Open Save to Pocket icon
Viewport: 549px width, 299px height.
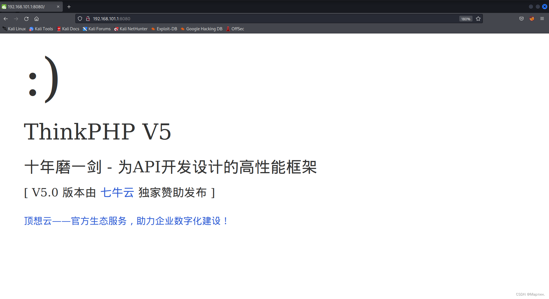(521, 19)
